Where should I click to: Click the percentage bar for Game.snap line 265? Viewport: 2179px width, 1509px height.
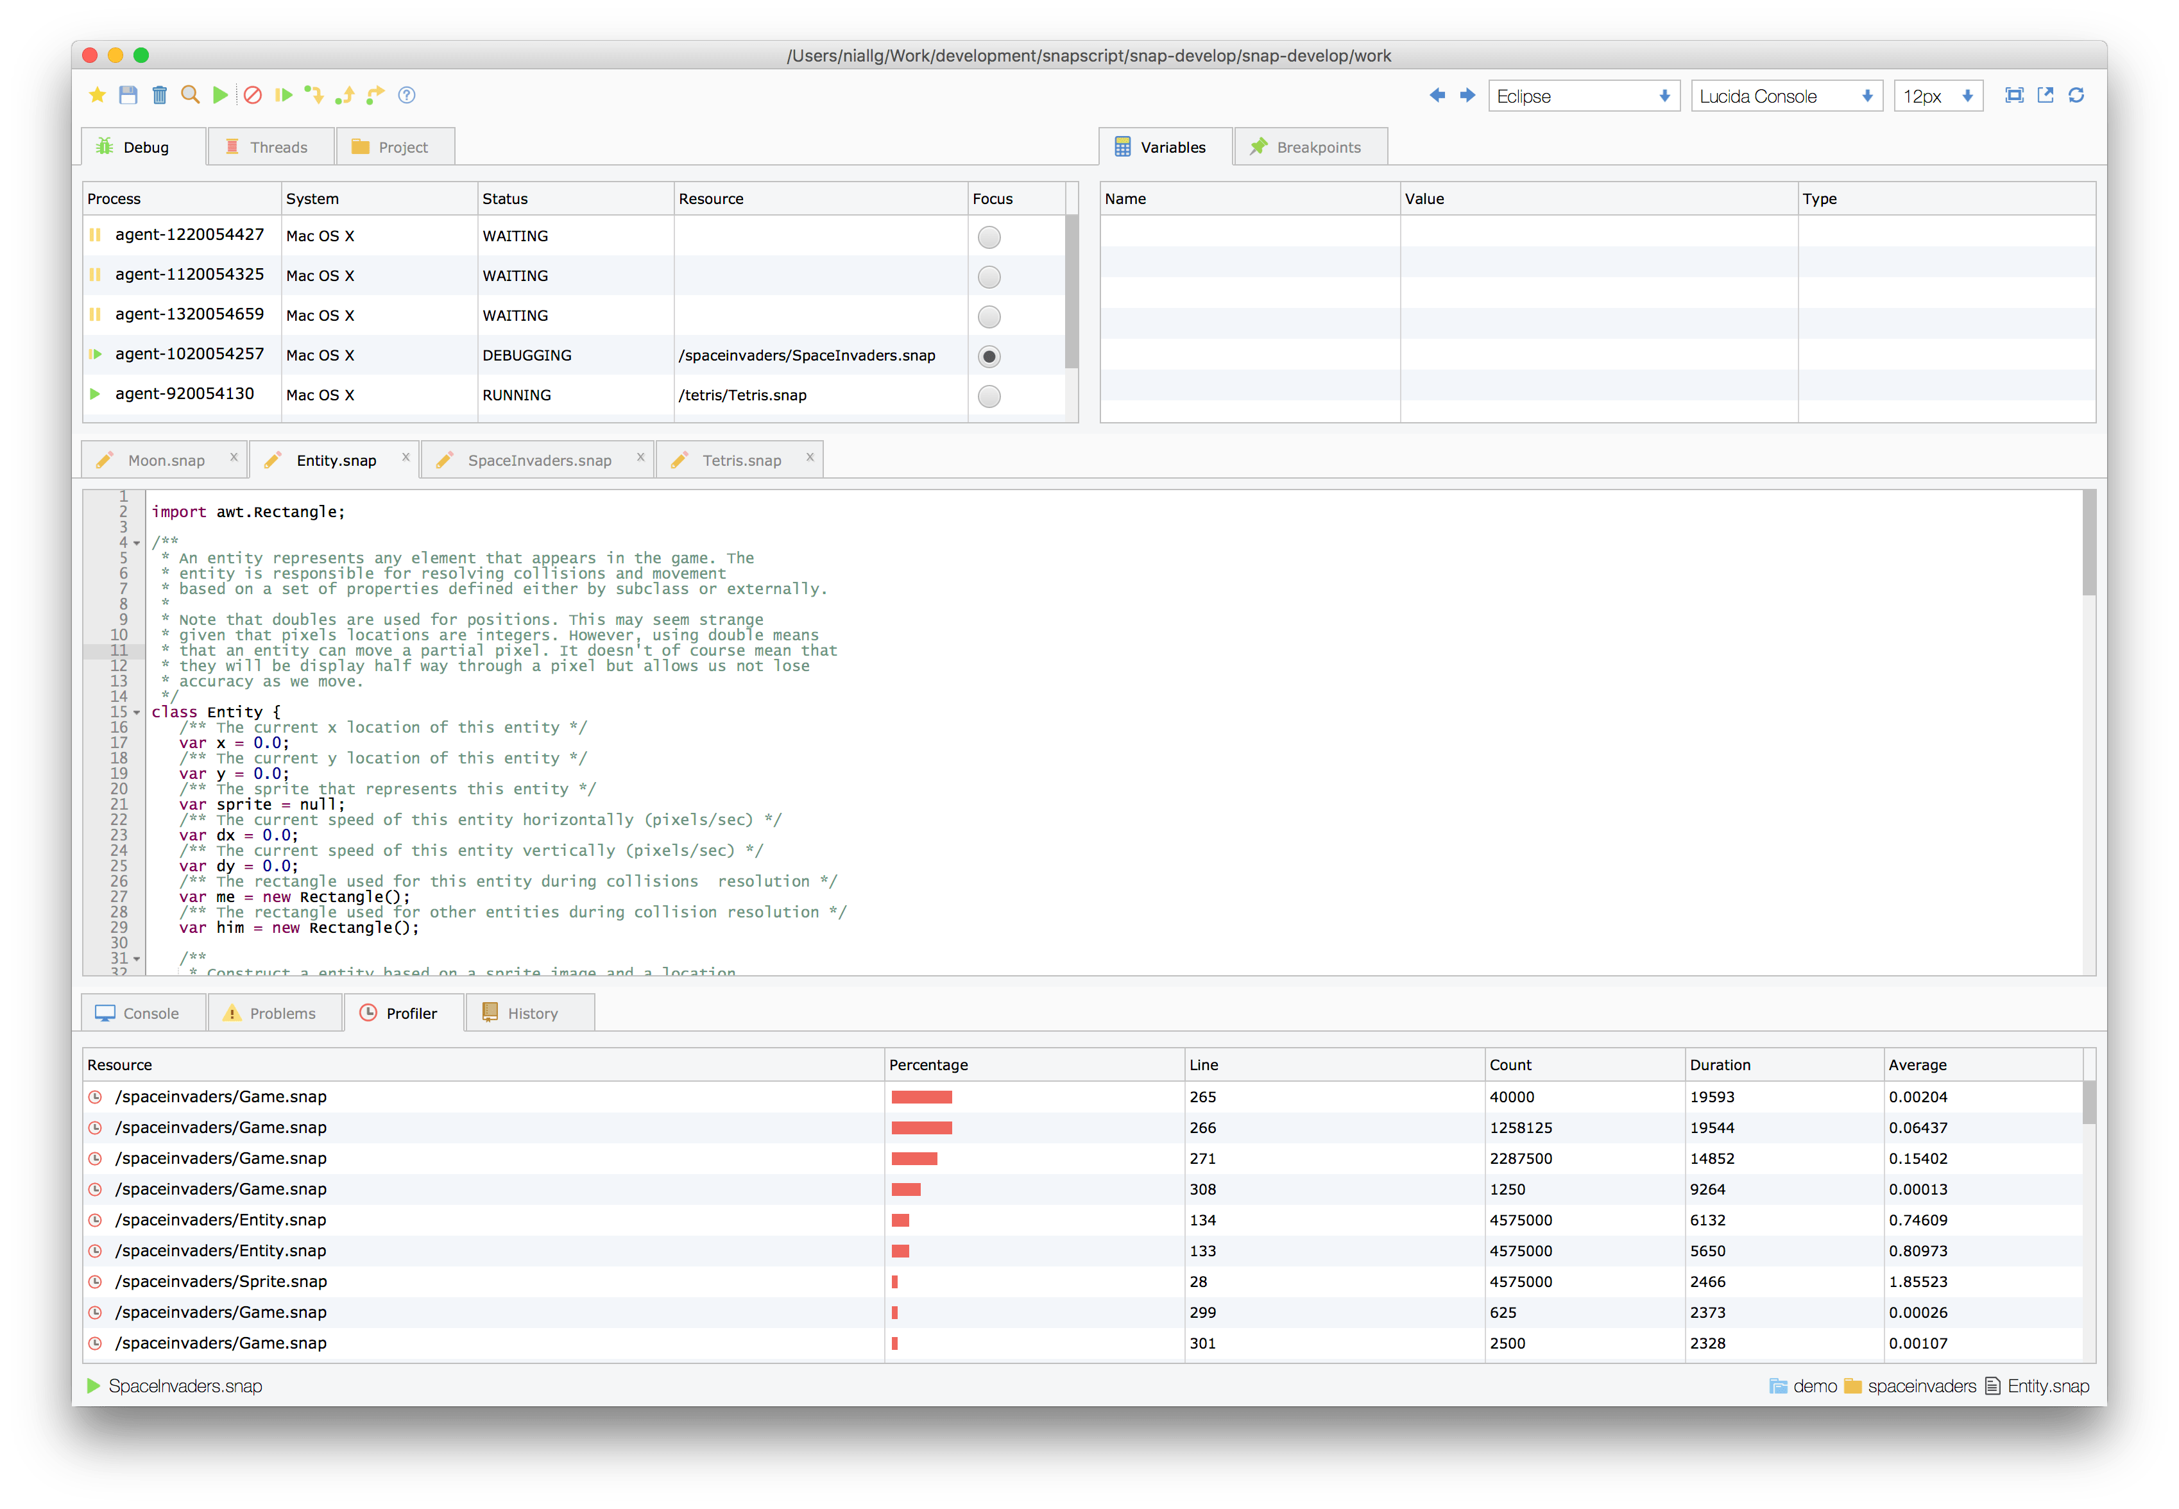click(x=921, y=1096)
